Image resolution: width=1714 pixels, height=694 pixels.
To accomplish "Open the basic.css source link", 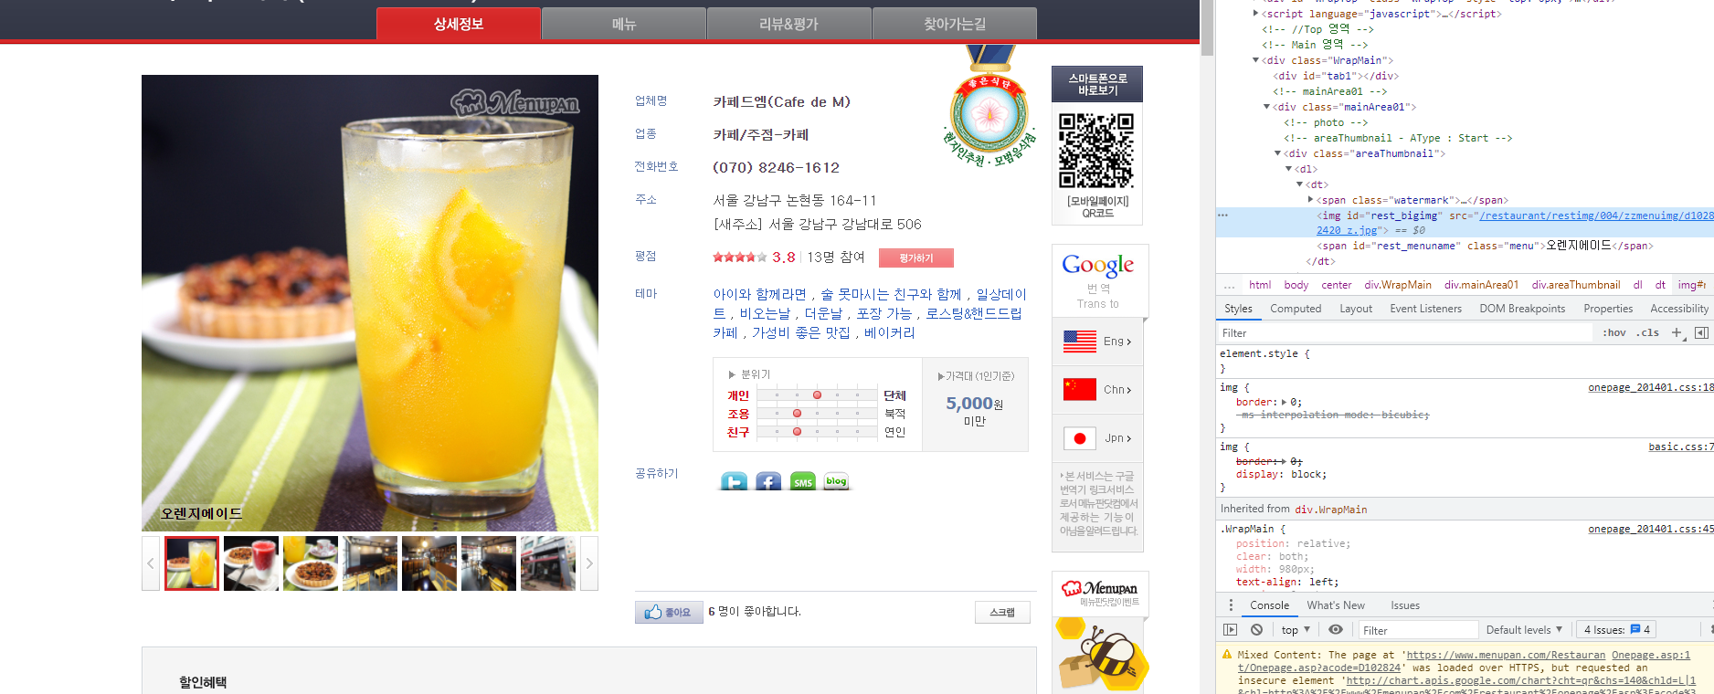I will pyautogui.click(x=1681, y=447).
